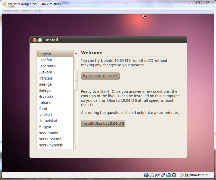216x180 pixels.
Task: Choose Italiano from the language list
Action: (45, 103)
